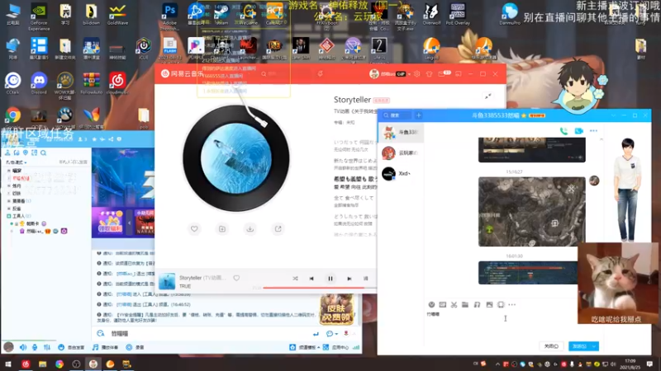
Task: Open the sender avatar beside the map image
Action: click(594, 181)
